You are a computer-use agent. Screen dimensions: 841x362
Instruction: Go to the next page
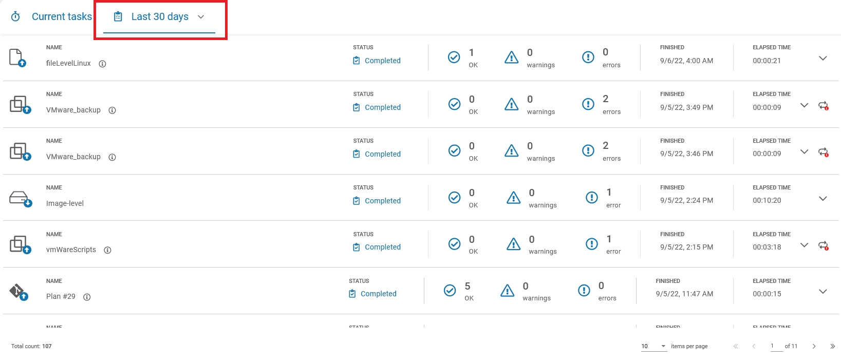[814, 347]
